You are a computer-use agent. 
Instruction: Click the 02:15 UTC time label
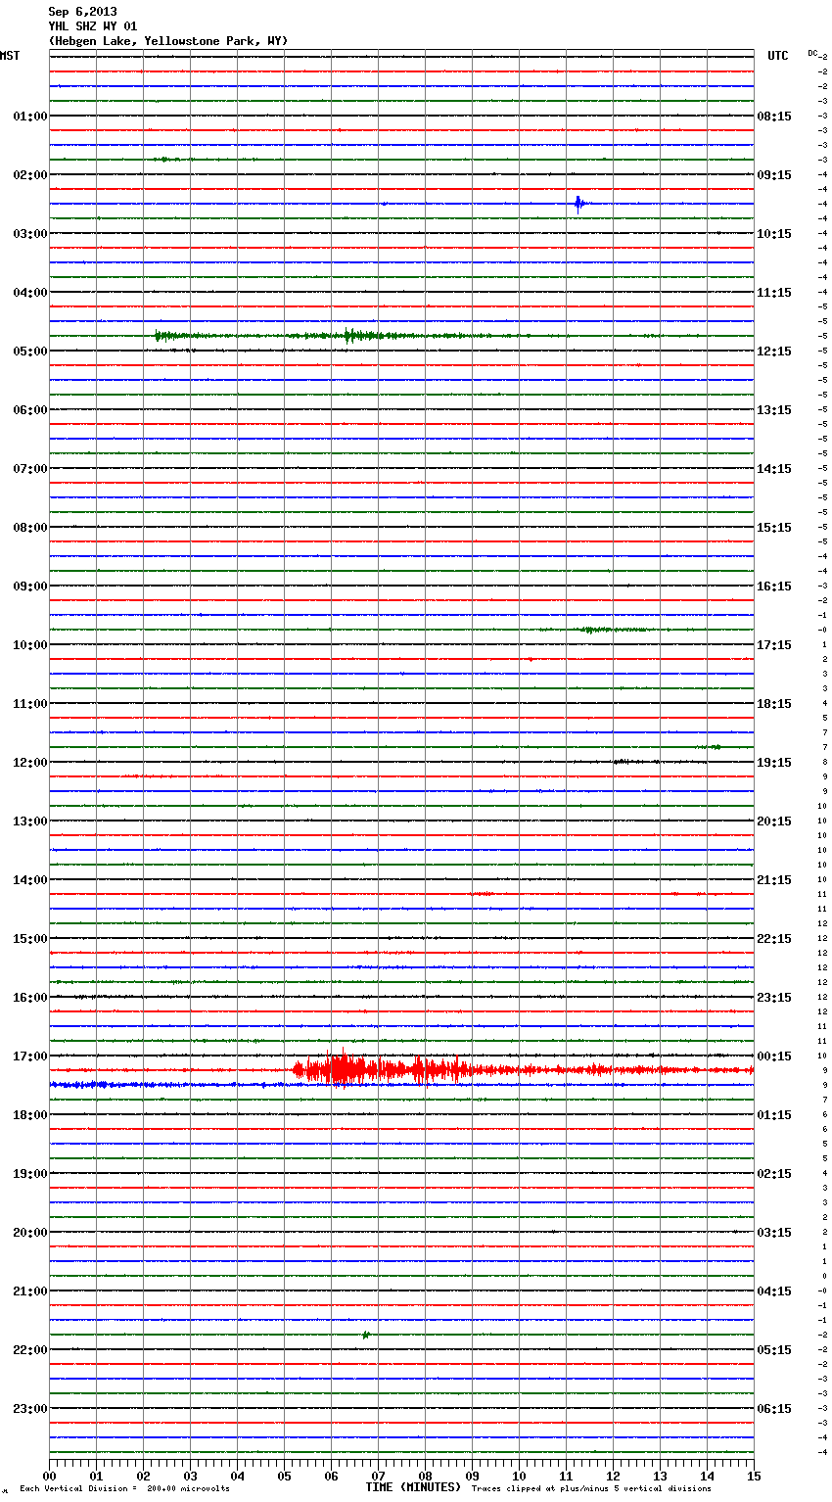(x=774, y=1174)
